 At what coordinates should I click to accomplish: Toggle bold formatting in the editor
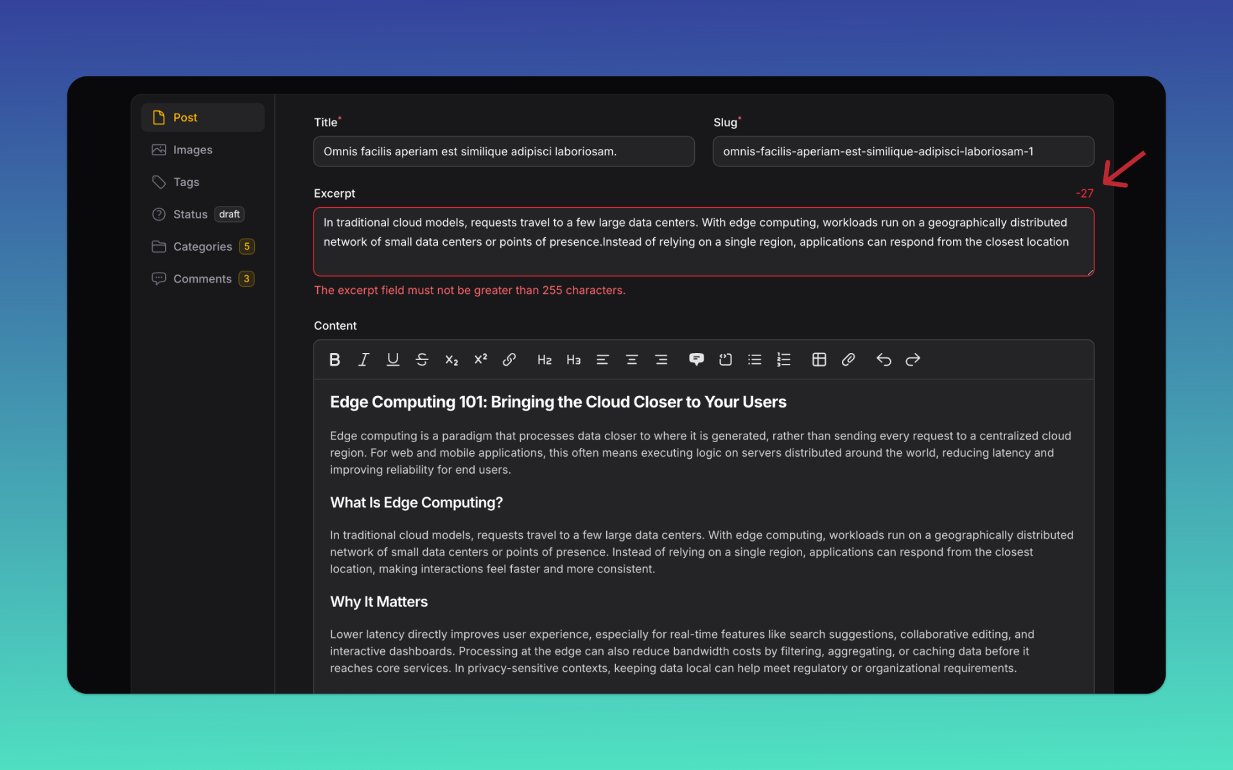pos(335,359)
